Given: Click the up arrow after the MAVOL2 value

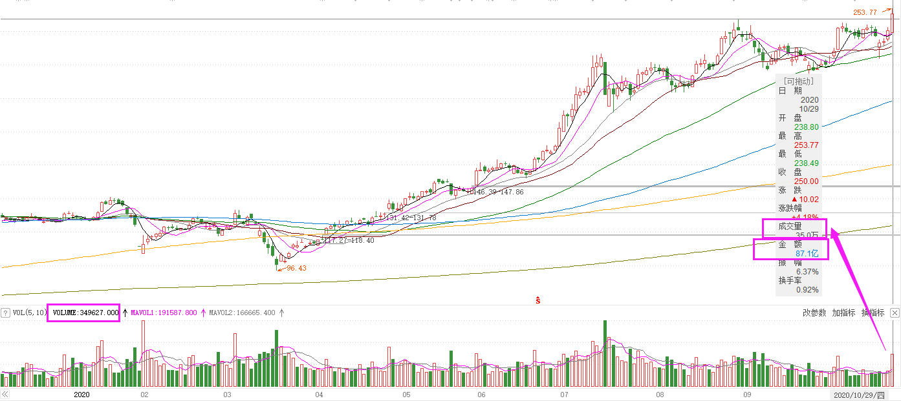Looking at the screenshot, I should (281, 313).
